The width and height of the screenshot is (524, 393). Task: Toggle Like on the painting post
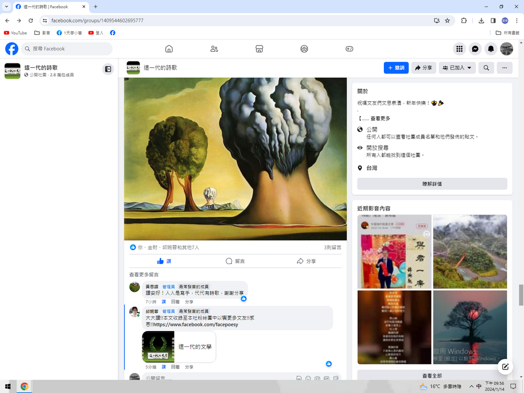(x=164, y=261)
